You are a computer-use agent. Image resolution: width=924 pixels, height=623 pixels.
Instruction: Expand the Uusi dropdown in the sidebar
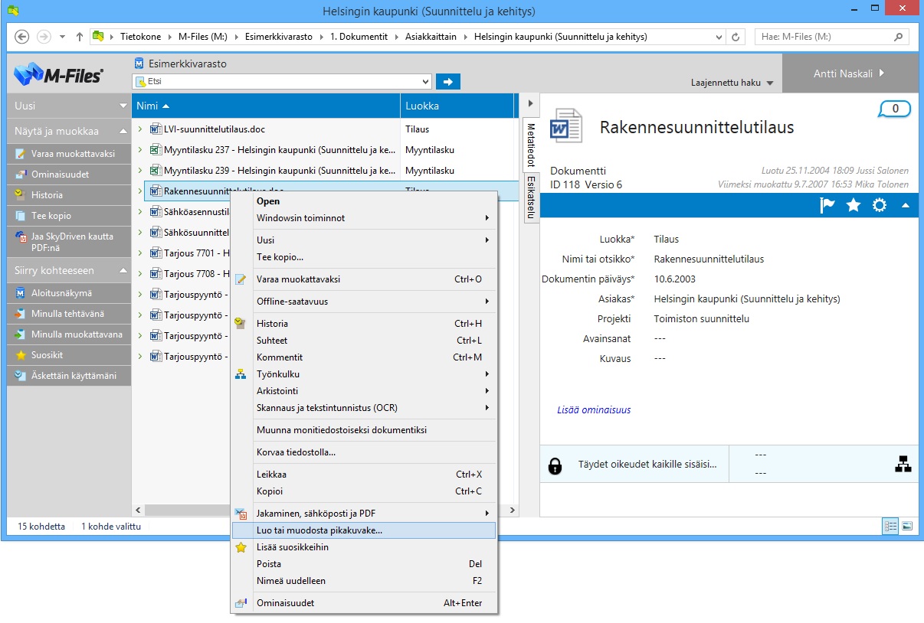[123, 106]
